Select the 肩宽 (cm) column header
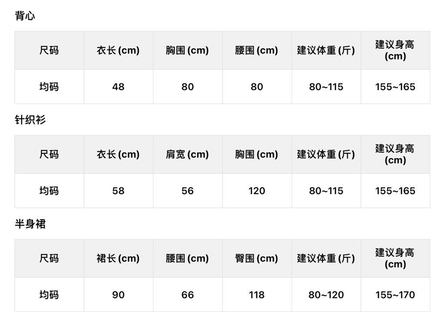This screenshot has height=312, width=445. point(187,154)
